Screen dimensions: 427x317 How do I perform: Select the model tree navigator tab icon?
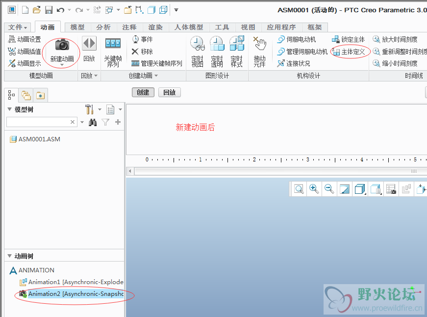tap(11, 95)
